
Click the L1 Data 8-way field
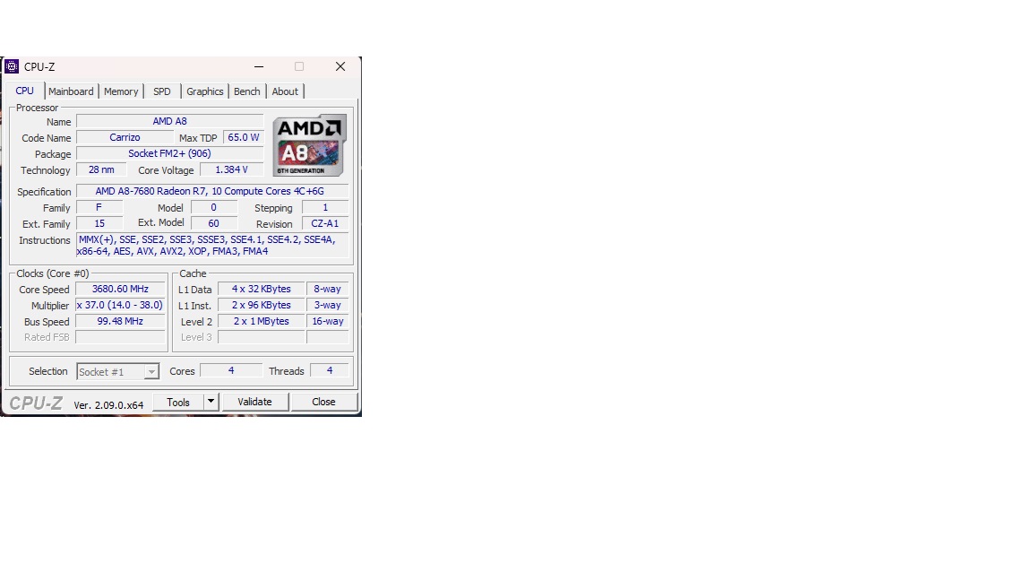coord(328,290)
